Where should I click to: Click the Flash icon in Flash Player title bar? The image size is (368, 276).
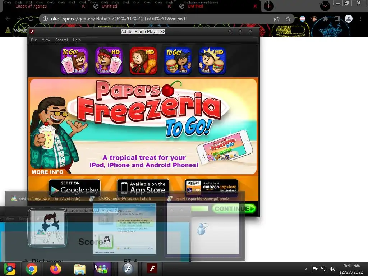pyautogui.click(x=32, y=32)
